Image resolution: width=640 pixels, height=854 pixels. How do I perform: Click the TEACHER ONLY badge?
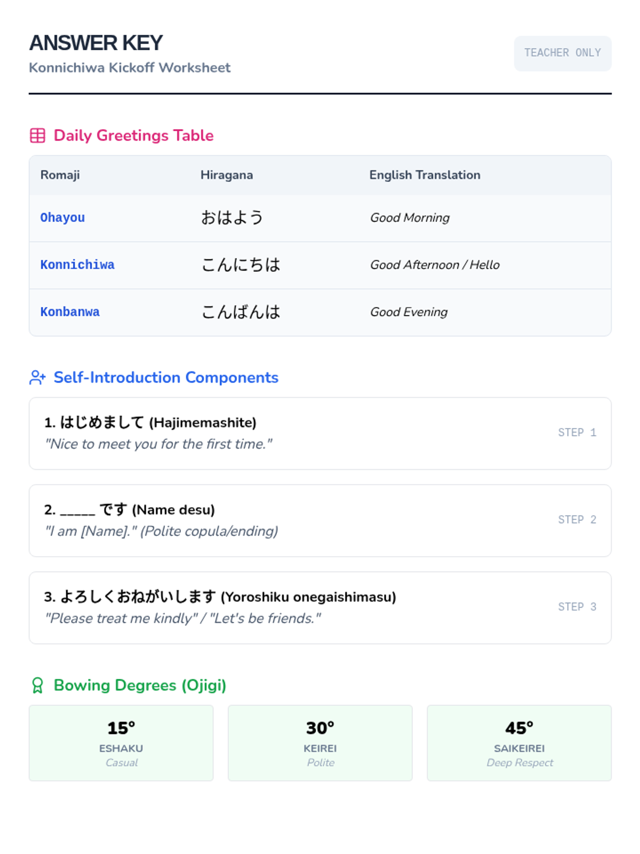coord(562,53)
